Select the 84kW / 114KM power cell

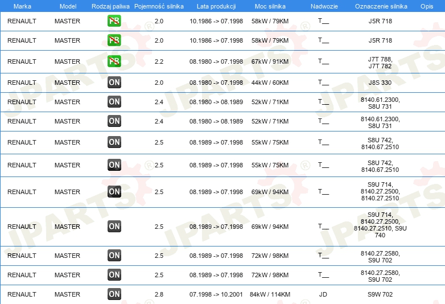[x=270, y=294]
